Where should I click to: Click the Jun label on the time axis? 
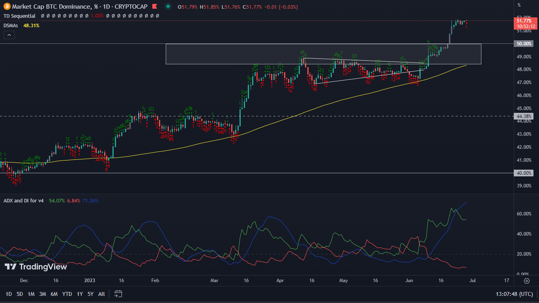click(x=409, y=281)
